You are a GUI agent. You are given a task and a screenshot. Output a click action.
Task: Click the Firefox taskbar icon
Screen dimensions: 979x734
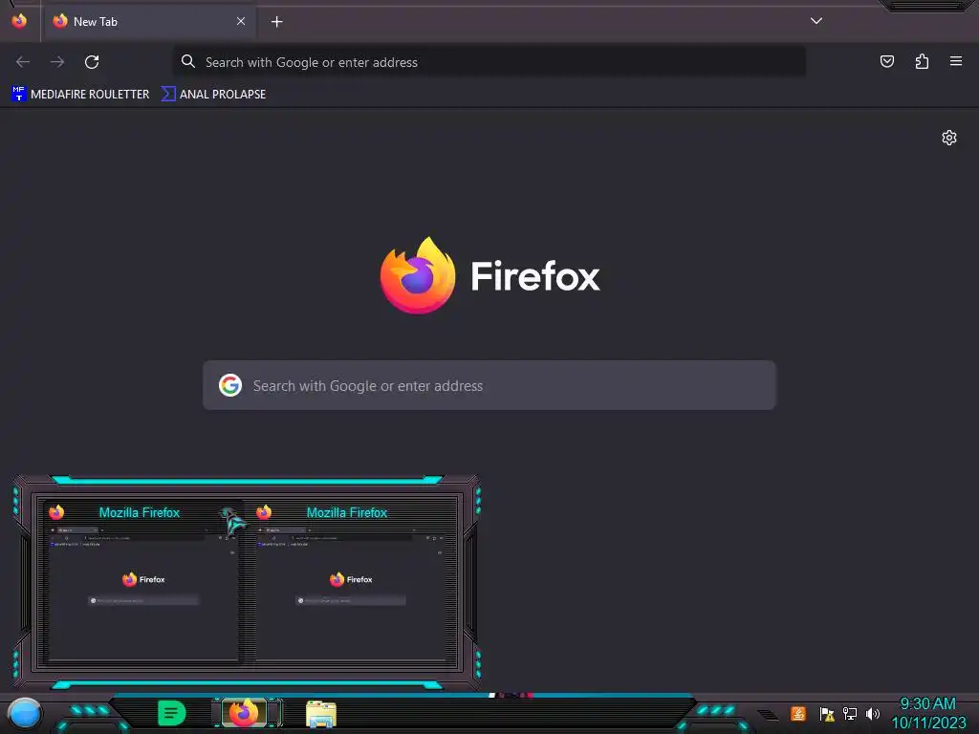point(244,713)
